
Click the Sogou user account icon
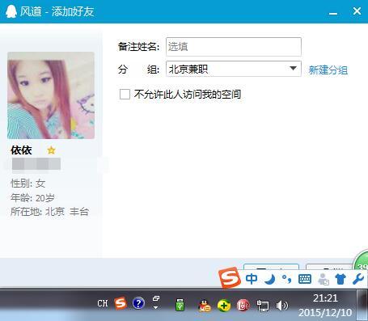(324, 279)
